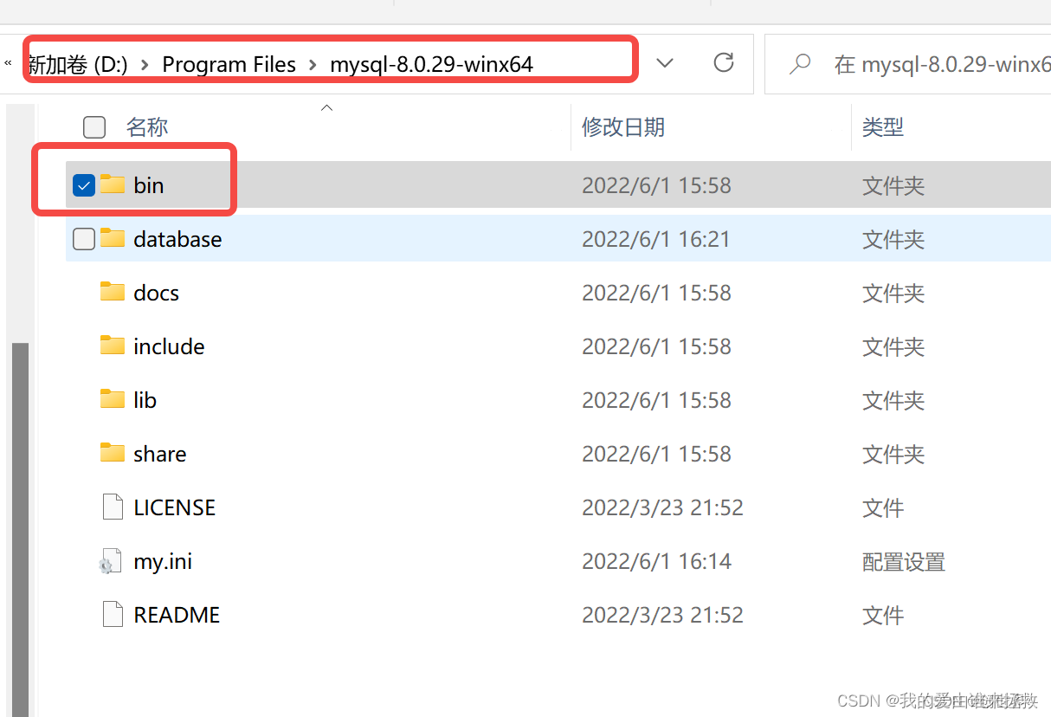This screenshot has height=717, width=1051.
Task: Sort files by 名称 column
Action: click(147, 127)
